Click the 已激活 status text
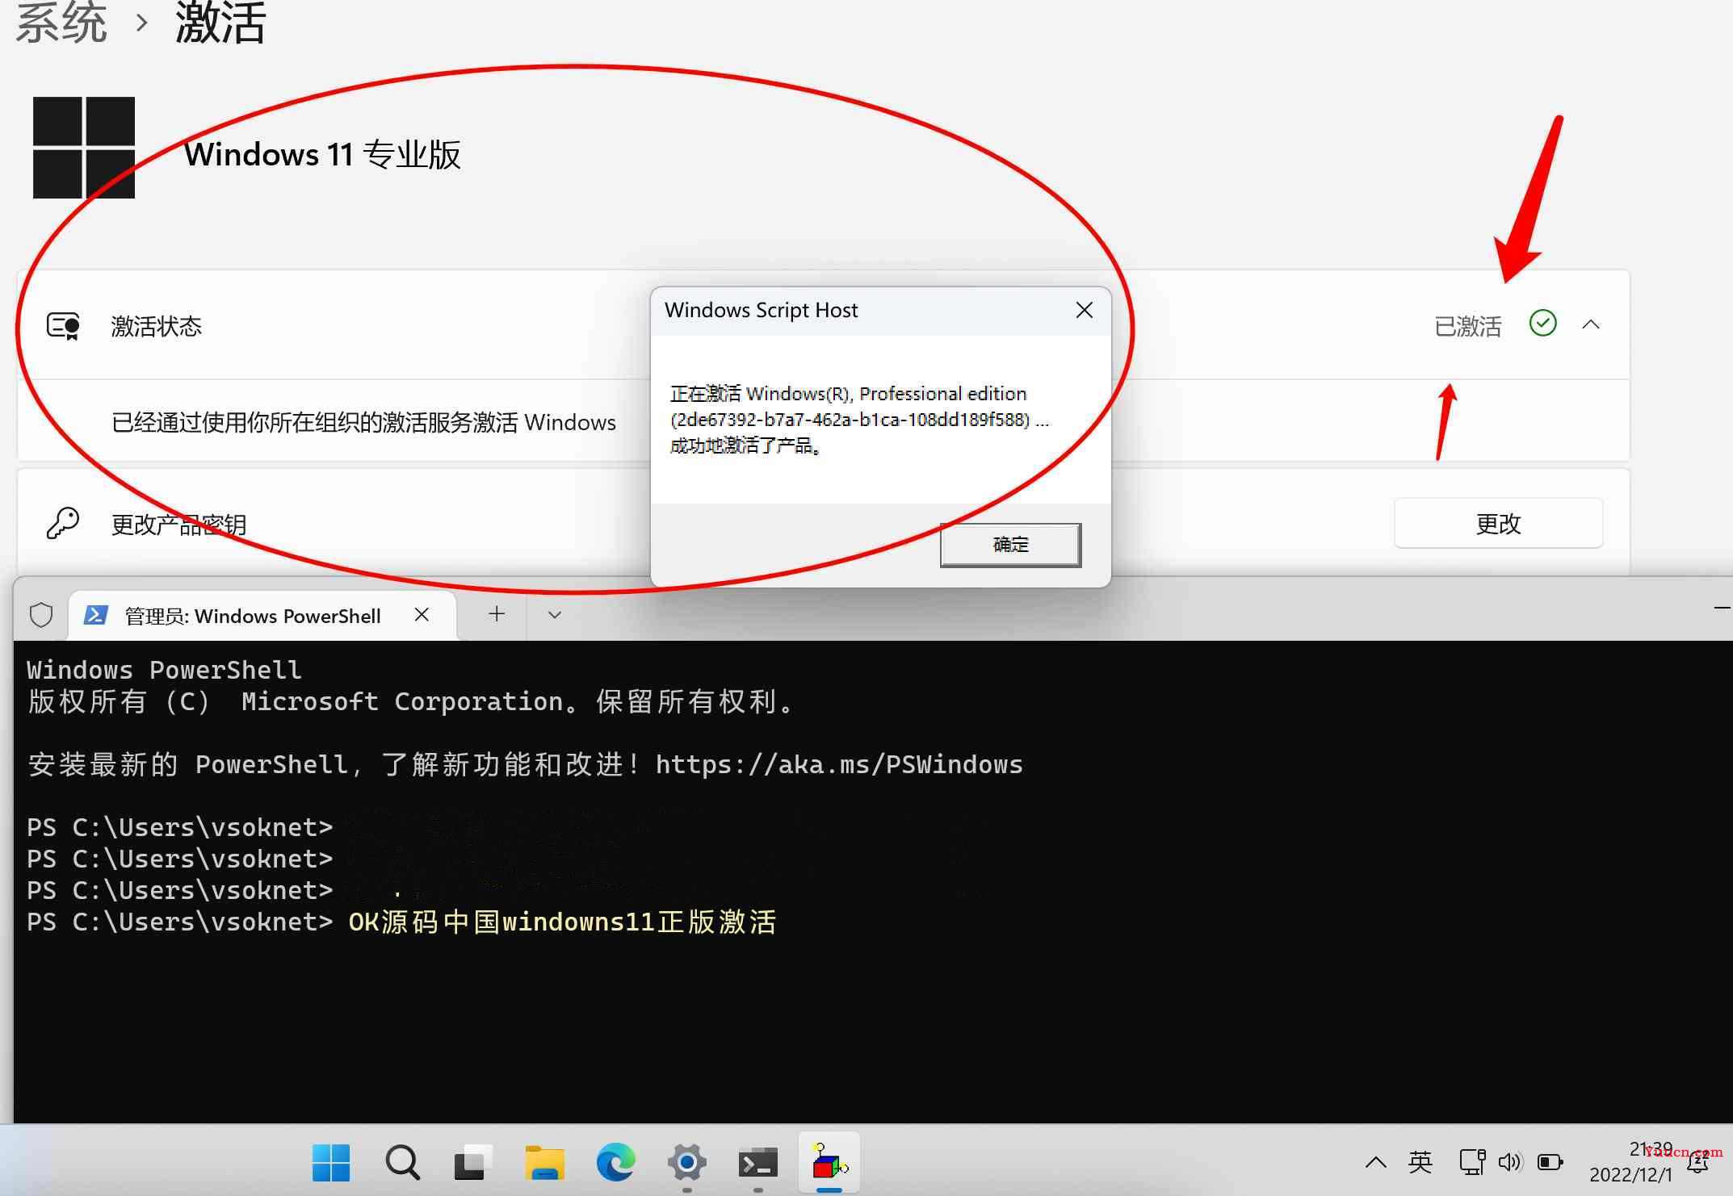Viewport: 1733px width, 1196px height. (x=1467, y=326)
